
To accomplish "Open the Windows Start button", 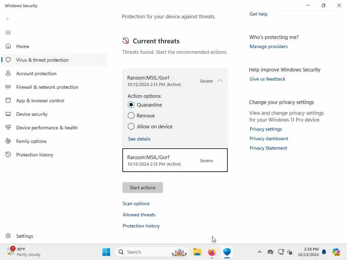I will pos(106,252).
